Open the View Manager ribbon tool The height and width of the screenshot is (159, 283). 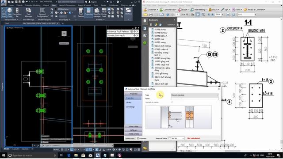[28, 13]
